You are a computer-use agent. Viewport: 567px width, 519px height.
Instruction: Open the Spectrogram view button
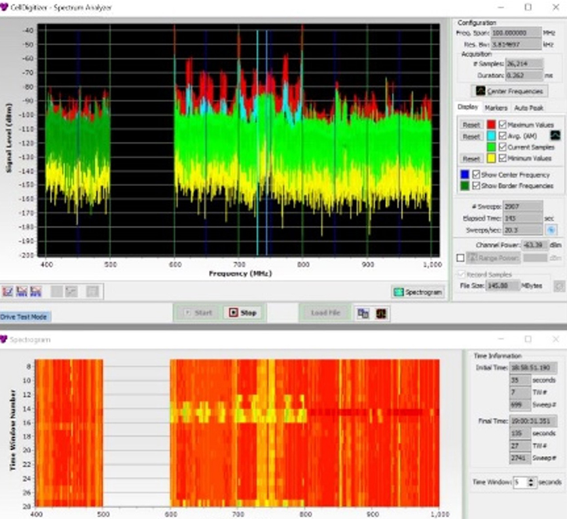(418, 292)
